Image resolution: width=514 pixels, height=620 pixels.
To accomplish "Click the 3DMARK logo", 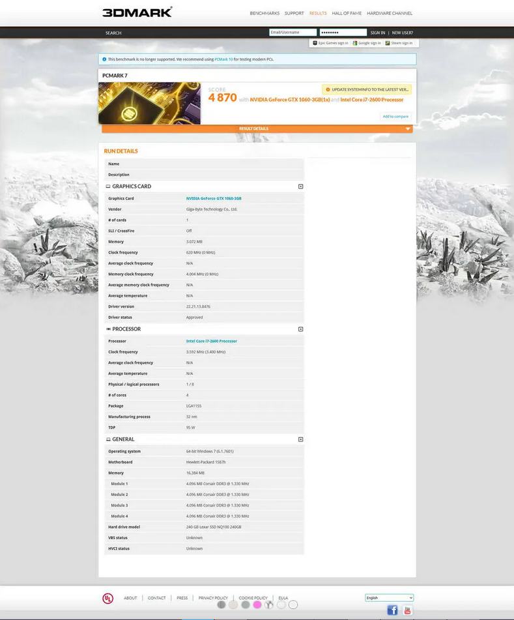I will tap(137, 12).
